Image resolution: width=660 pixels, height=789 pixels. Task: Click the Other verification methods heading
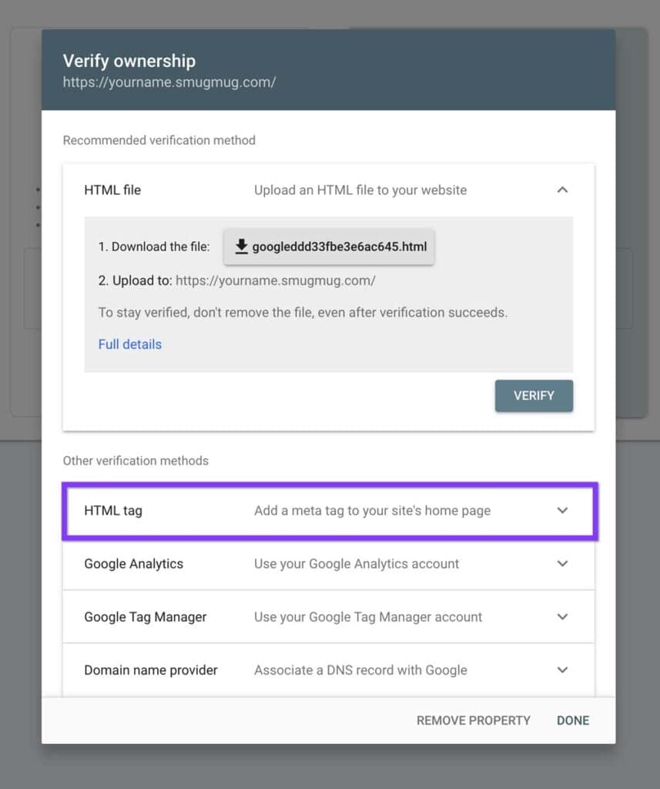coord(136,461)
